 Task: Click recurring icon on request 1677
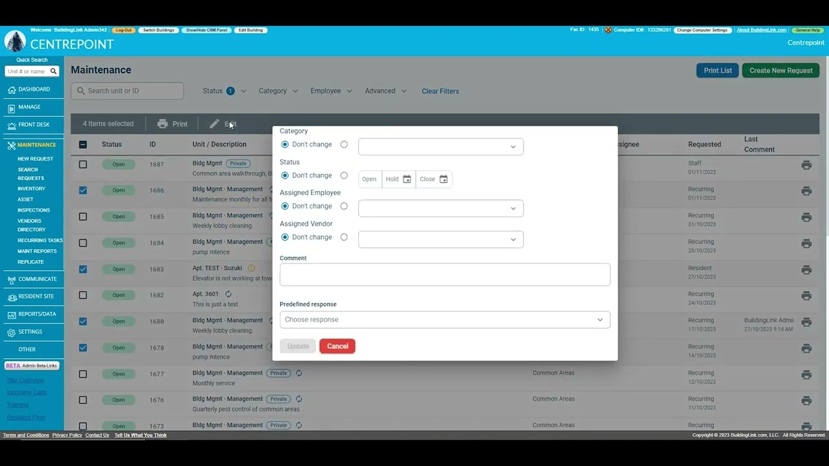299,373
